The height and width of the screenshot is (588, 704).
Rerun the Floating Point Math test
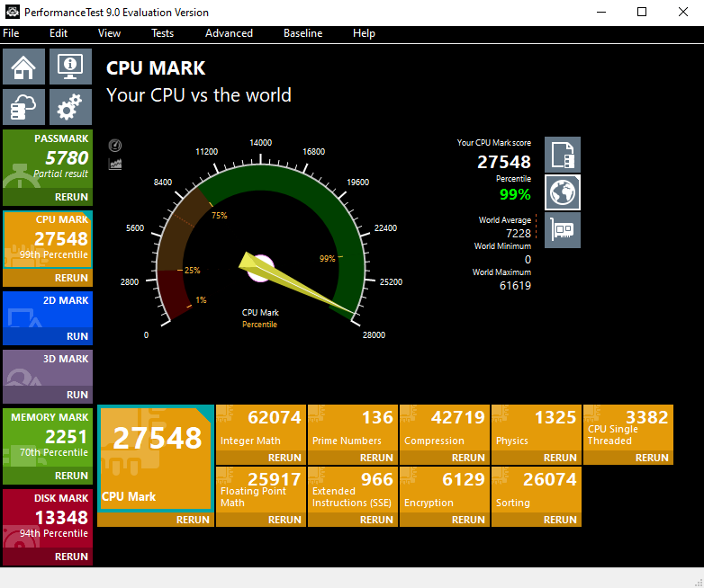pos(261,520)
